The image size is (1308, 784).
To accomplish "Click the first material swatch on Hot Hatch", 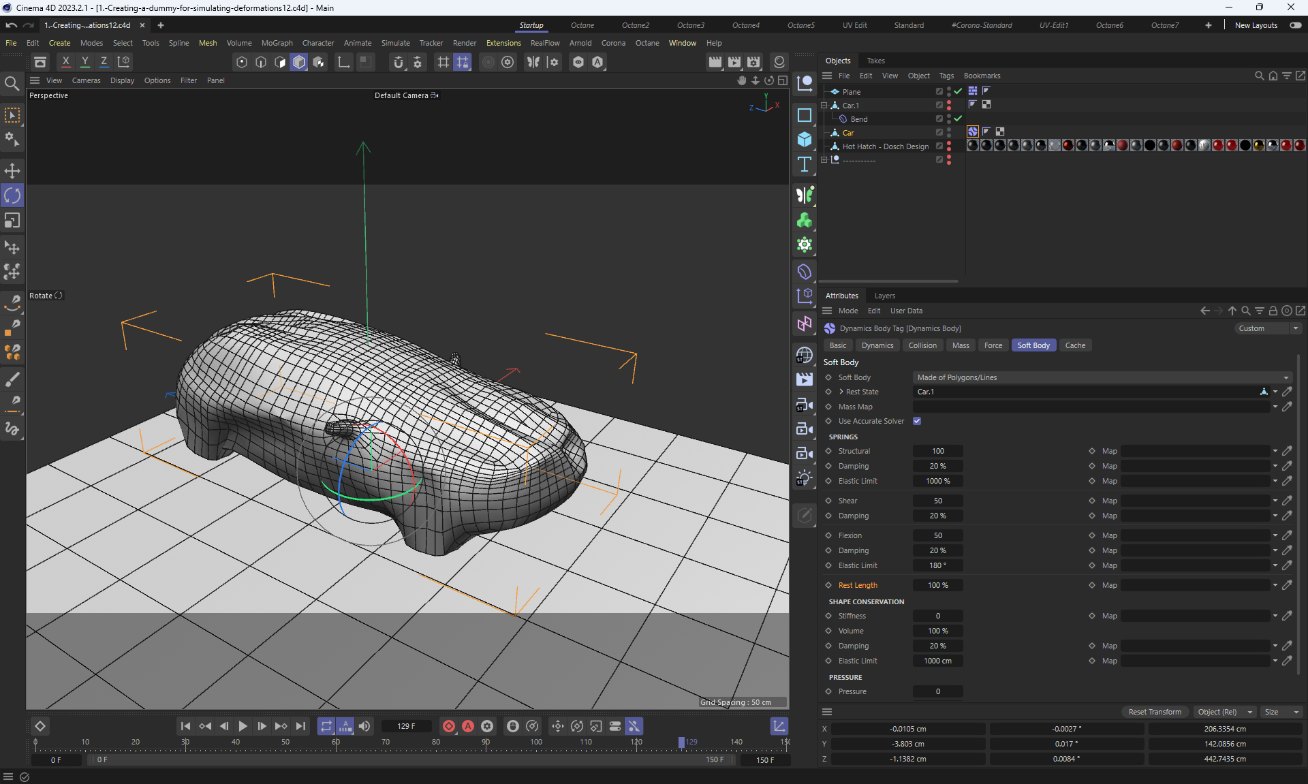I will [x=972, y=145].
